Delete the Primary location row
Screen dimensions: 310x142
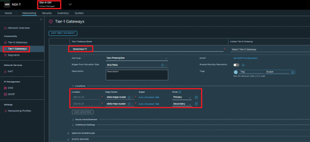click(196, 97)
